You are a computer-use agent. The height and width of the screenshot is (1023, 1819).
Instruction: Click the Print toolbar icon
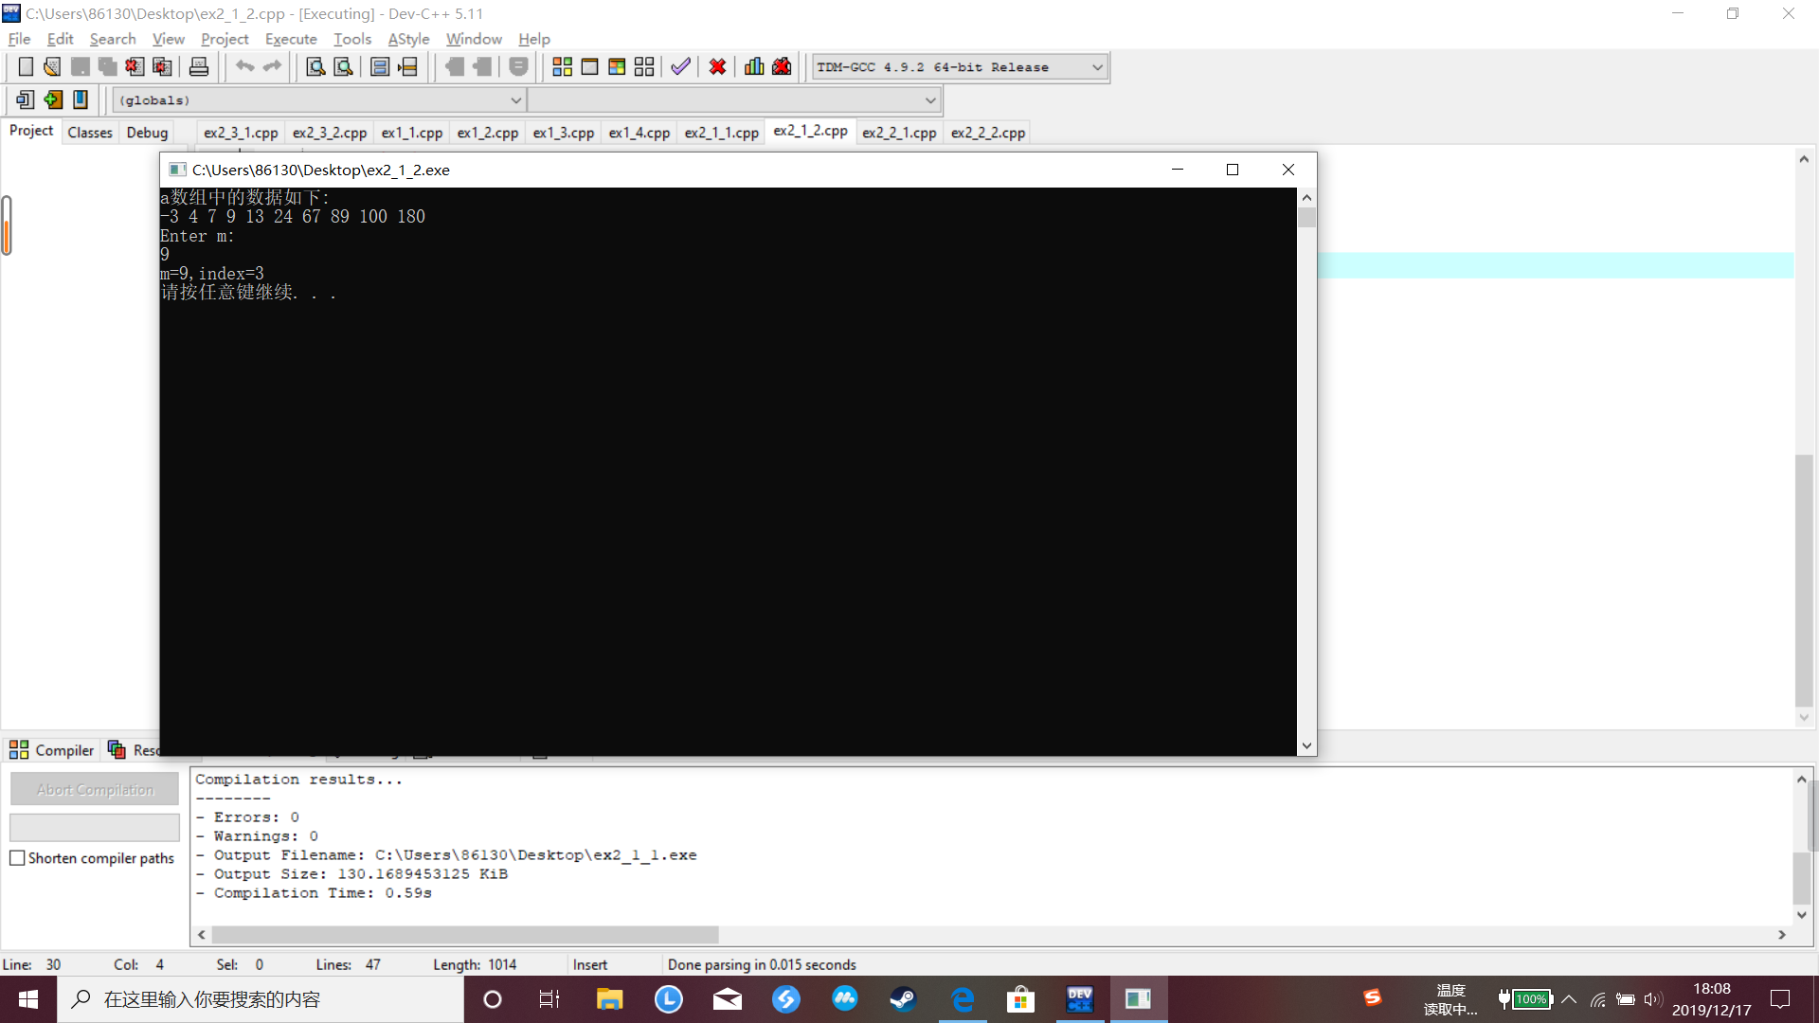[x=199, y=66]
